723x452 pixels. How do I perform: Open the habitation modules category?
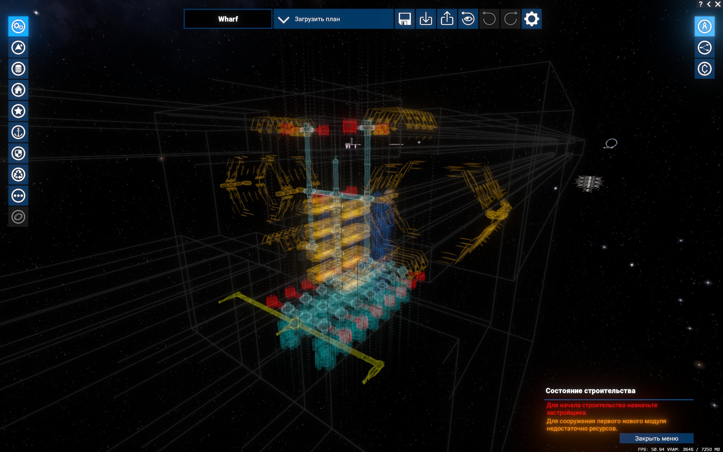[x=18, y=90]
